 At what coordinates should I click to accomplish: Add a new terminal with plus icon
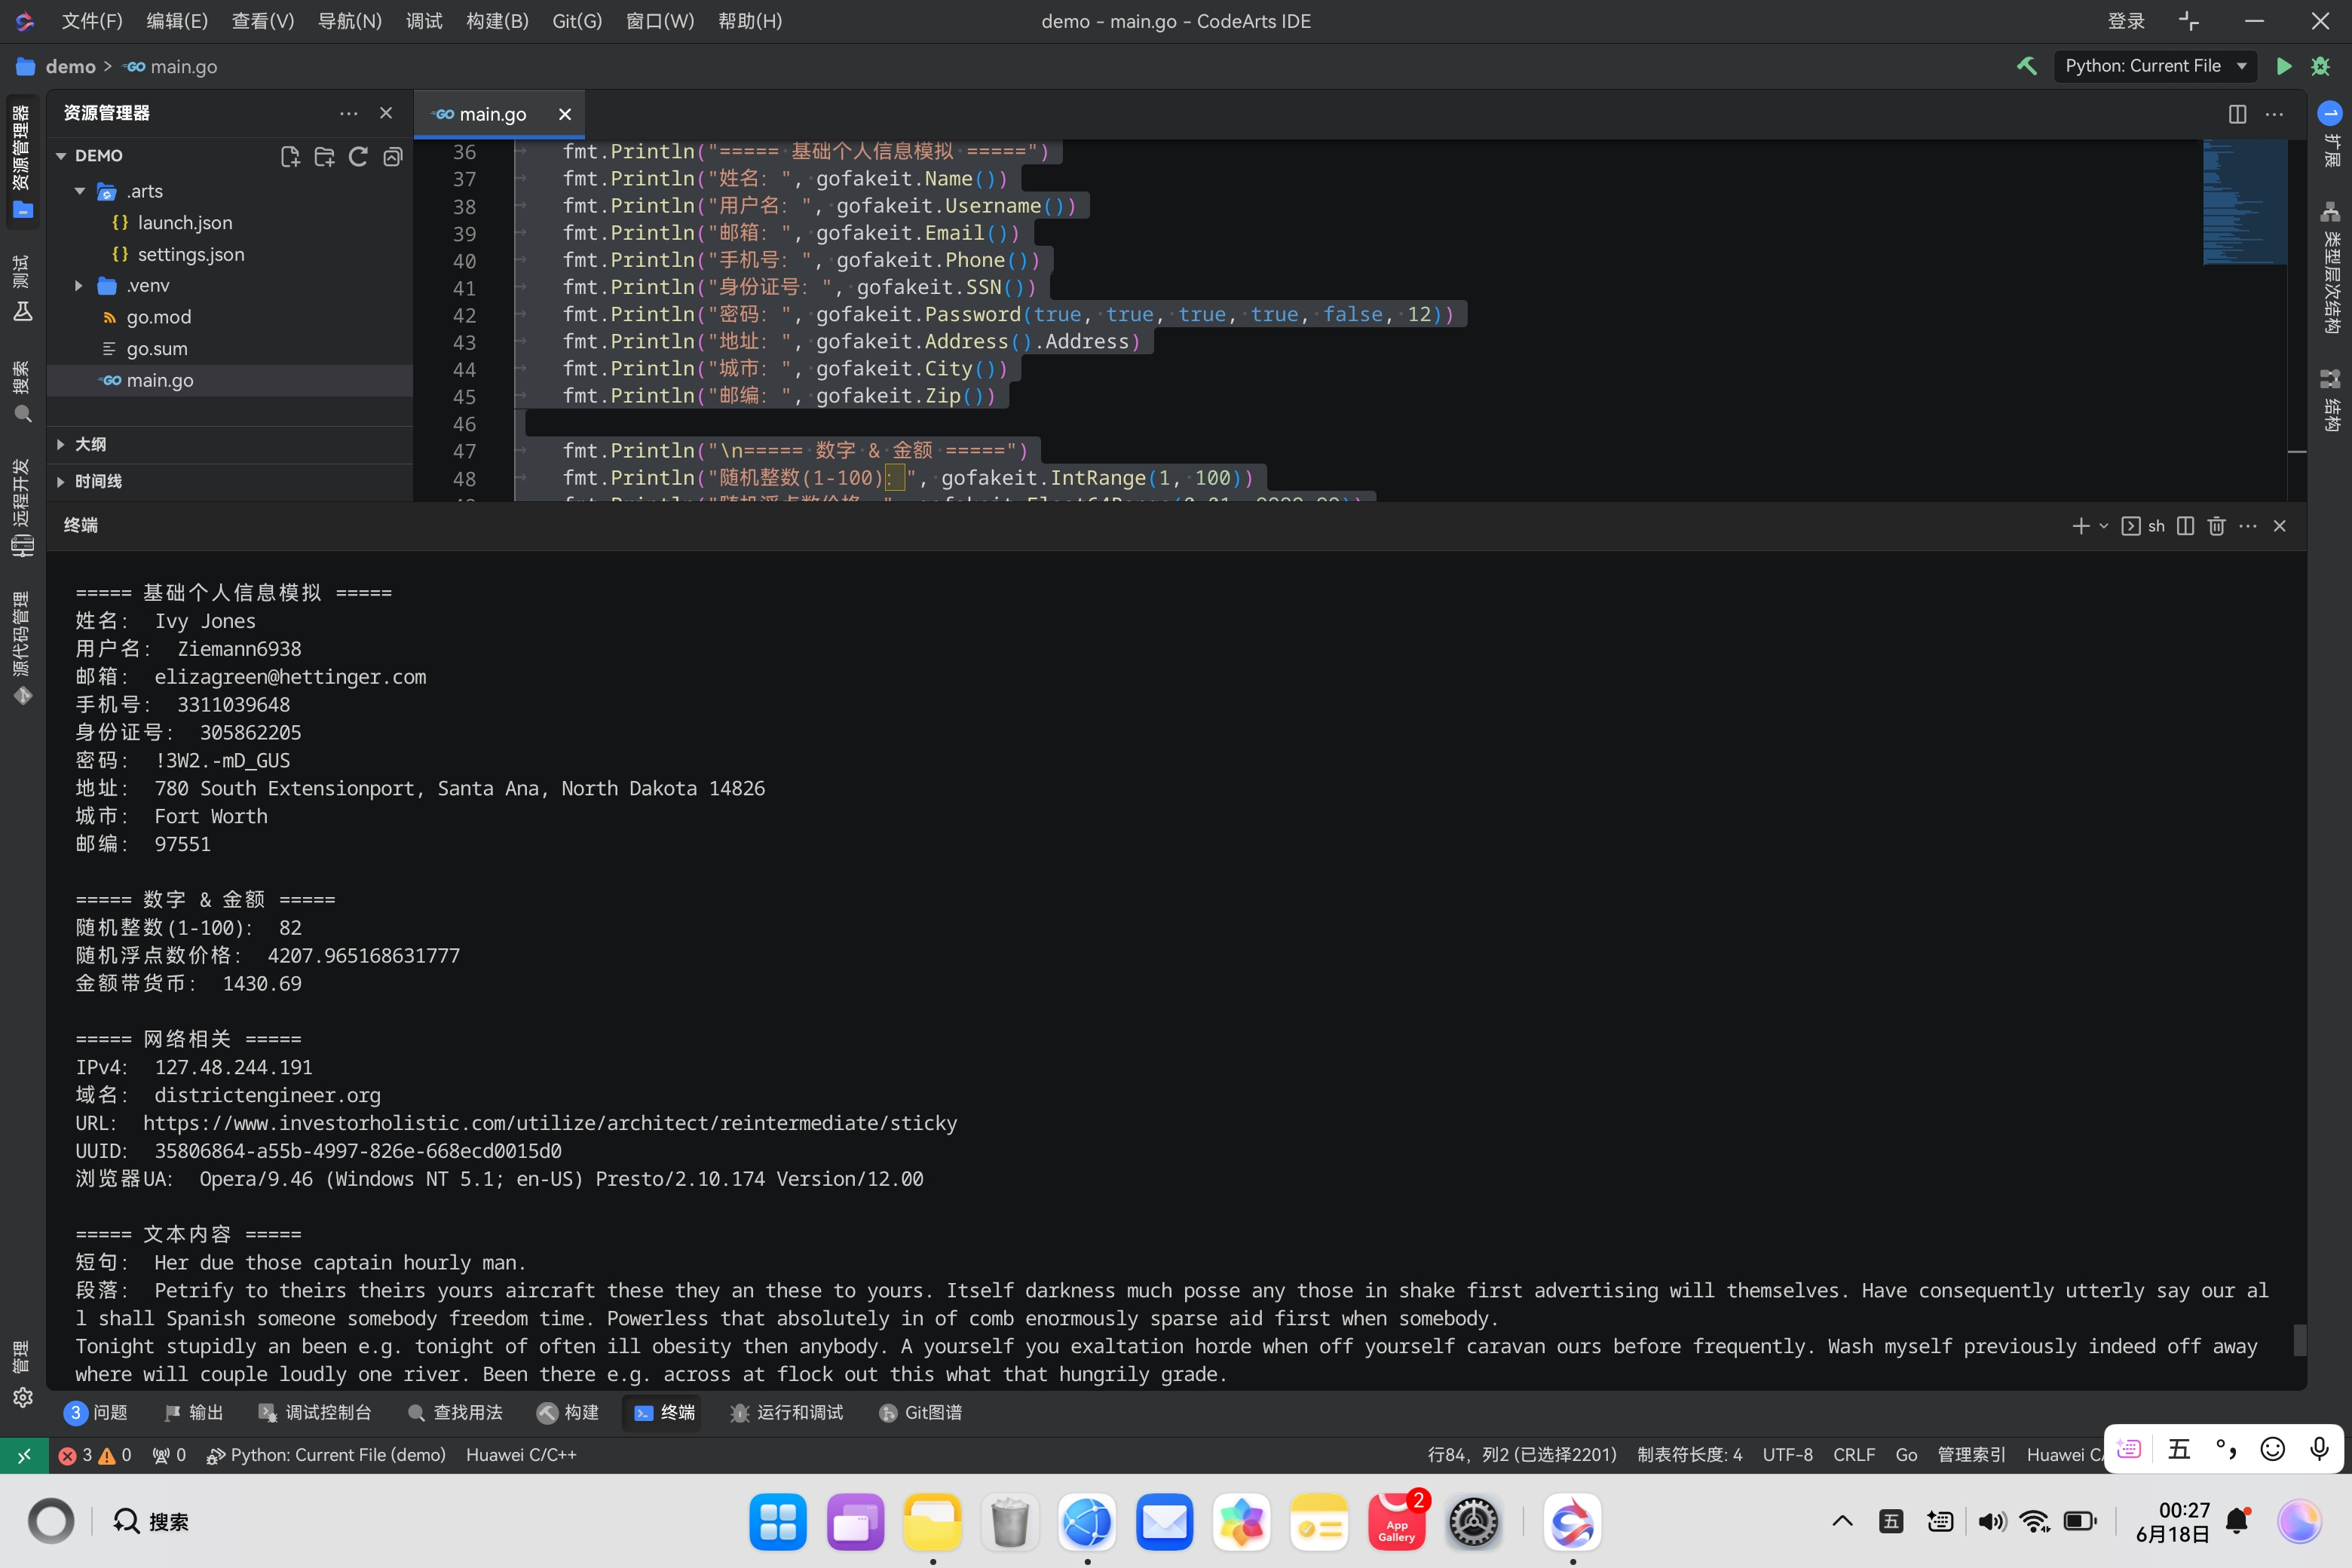(2080, 526)
